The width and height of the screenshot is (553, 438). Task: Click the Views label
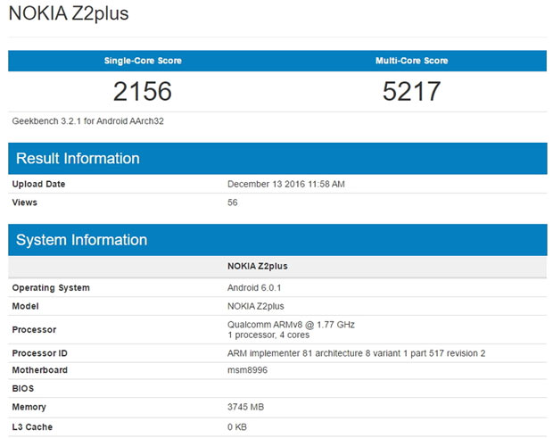[x=24, y=202]
